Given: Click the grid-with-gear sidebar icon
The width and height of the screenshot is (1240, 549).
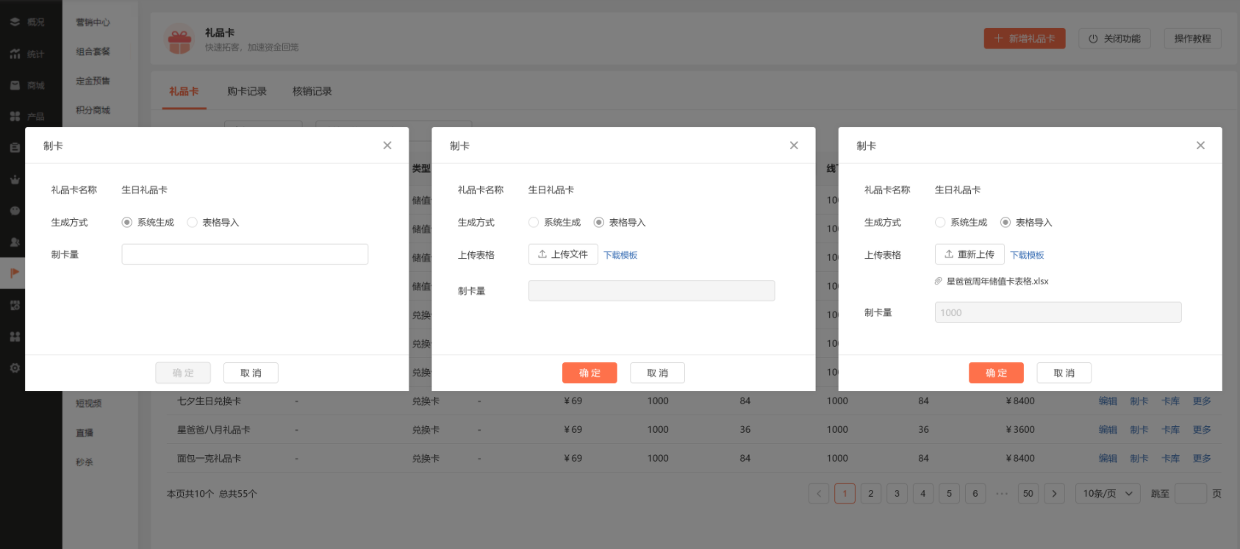Looking at the screenshot, I should pos(15,305).
